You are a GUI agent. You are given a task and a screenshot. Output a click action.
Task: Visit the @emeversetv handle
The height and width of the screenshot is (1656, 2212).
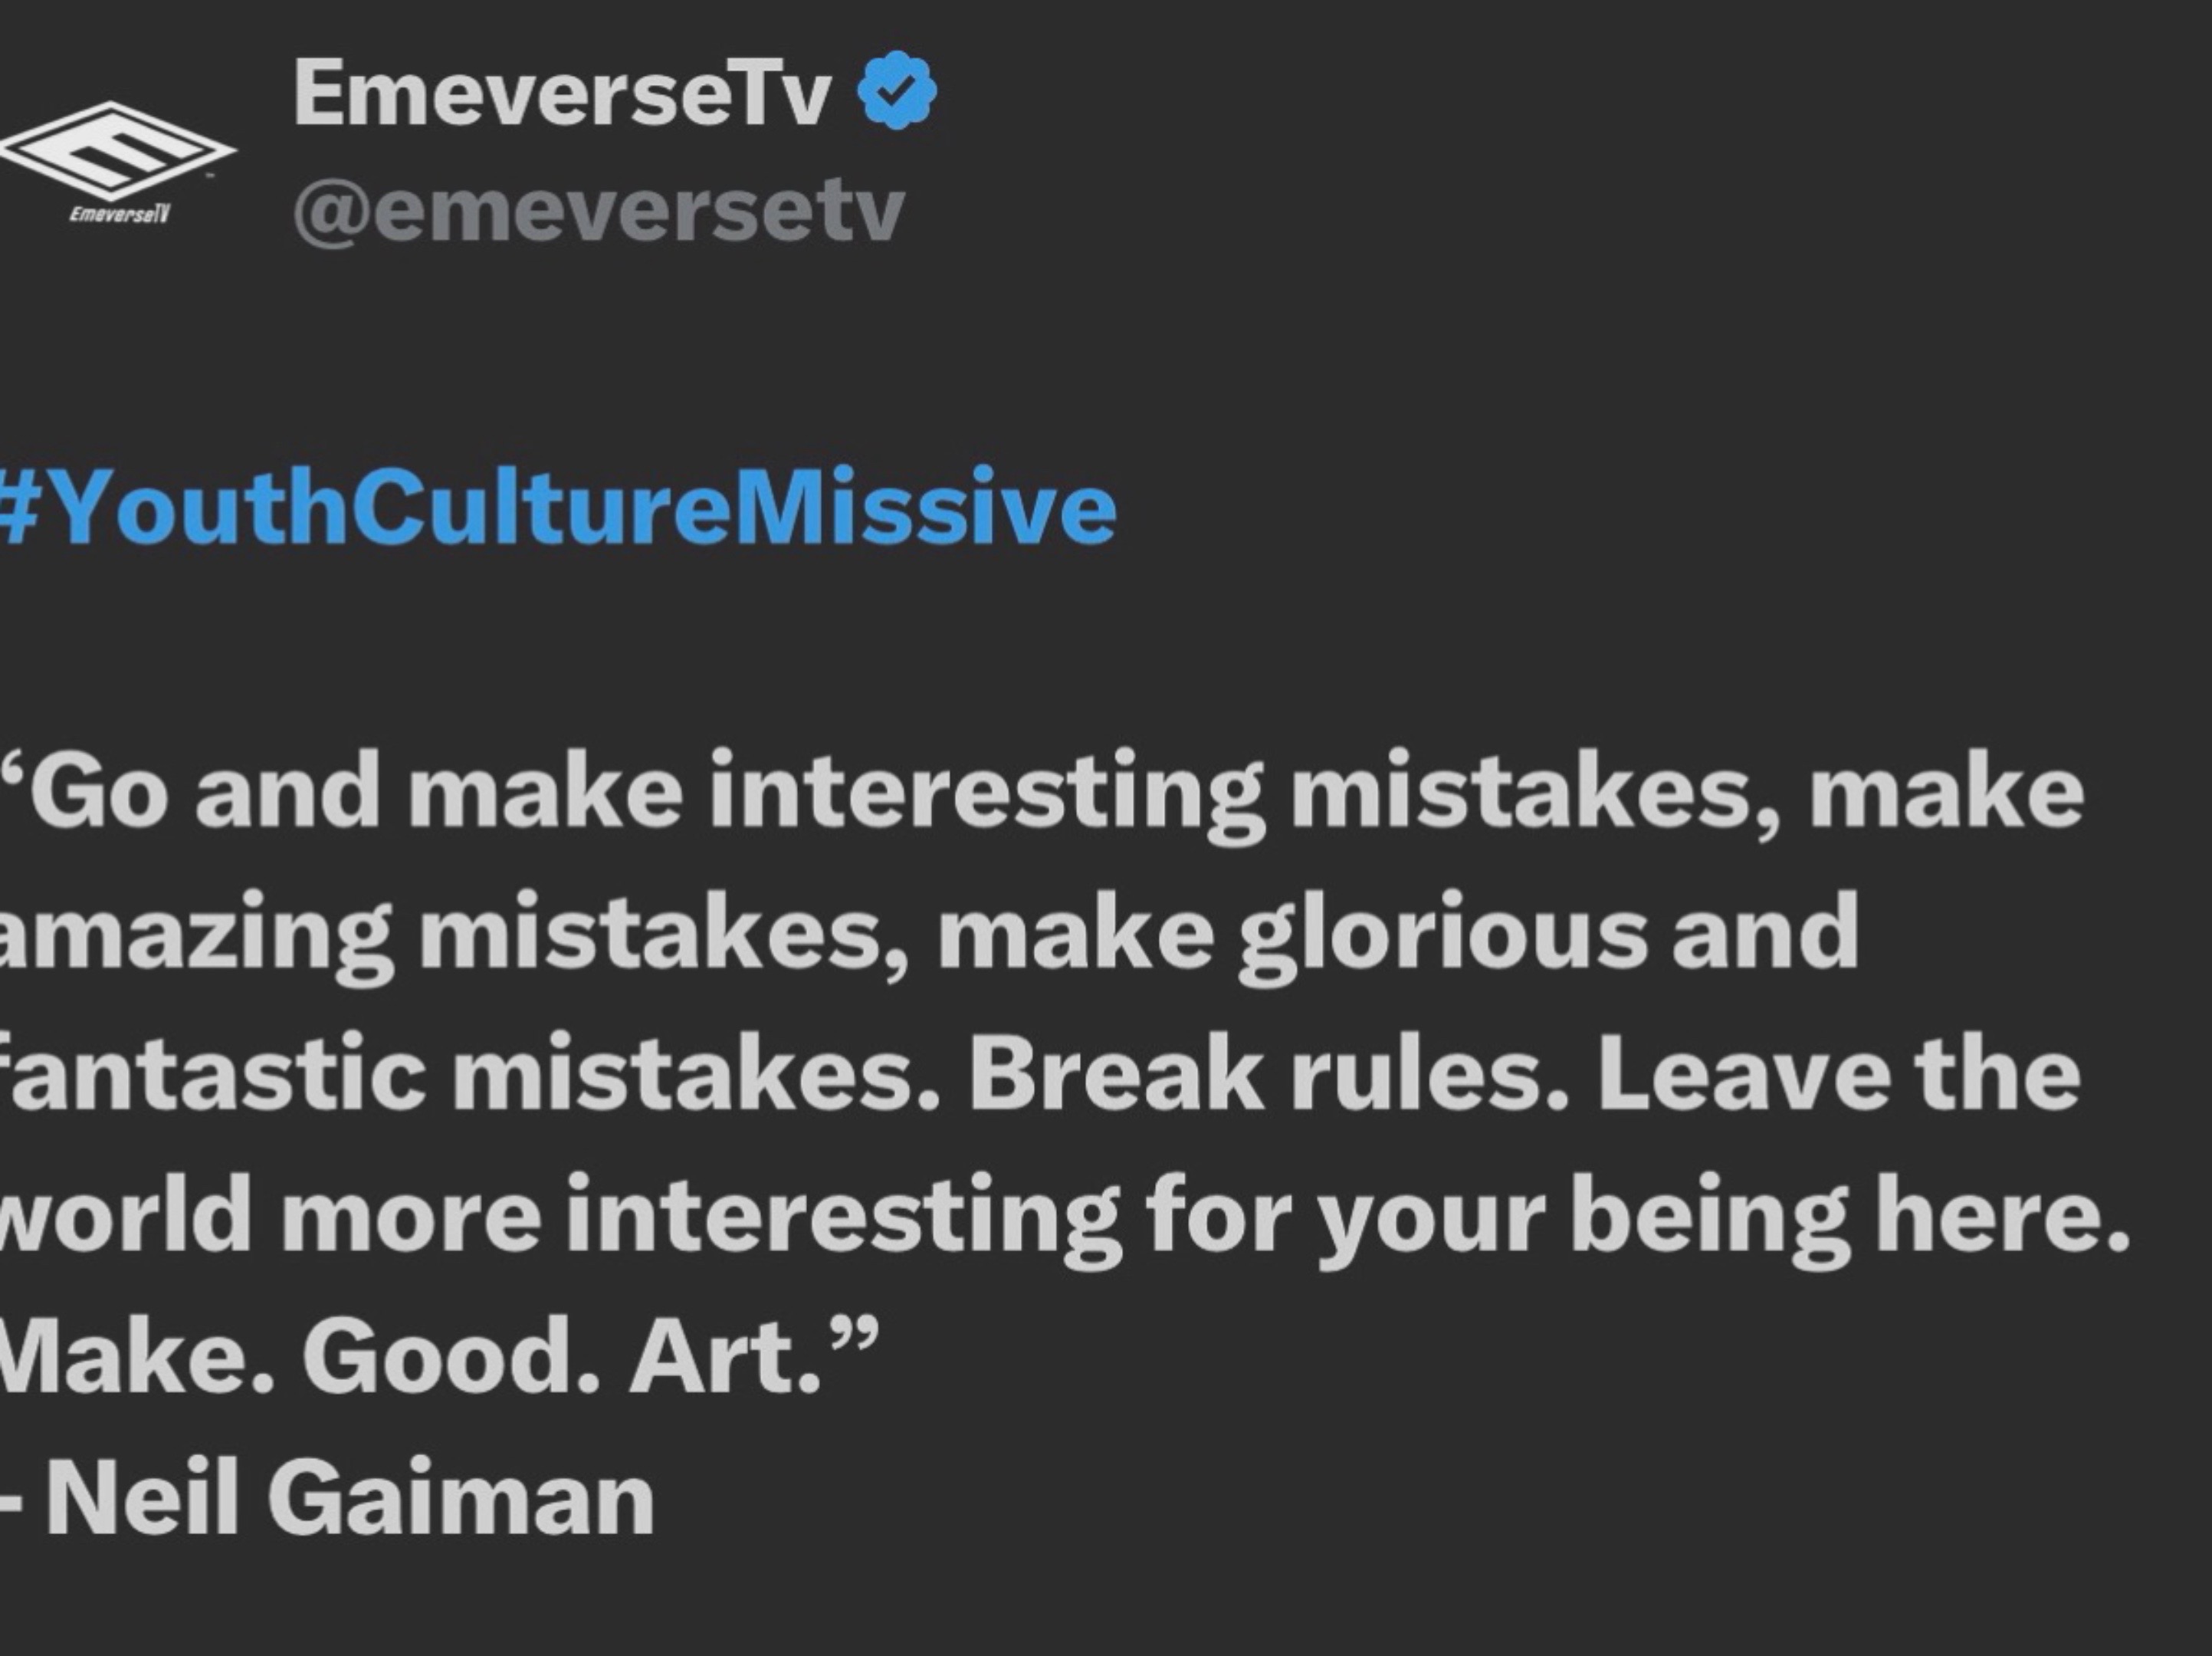pyautogui.click(x=598, y=211)
